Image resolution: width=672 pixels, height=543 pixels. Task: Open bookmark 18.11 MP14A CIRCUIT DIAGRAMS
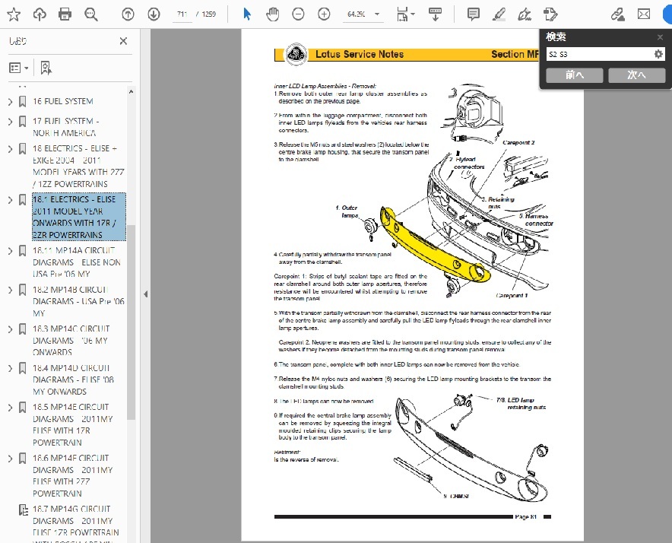pyautogui.click(x=76, y=262)
